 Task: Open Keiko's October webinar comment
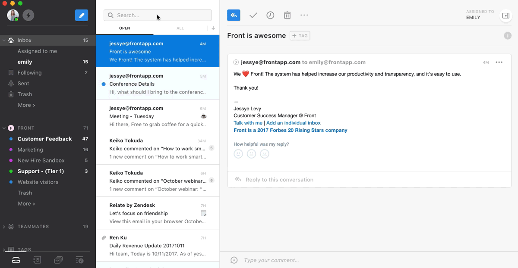pos(158,181)
